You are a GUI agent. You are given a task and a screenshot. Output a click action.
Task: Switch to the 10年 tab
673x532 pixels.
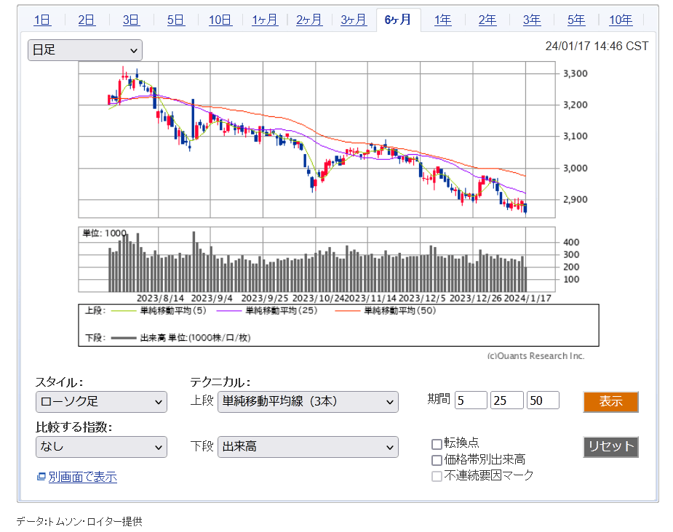click(x=621, y=20)
